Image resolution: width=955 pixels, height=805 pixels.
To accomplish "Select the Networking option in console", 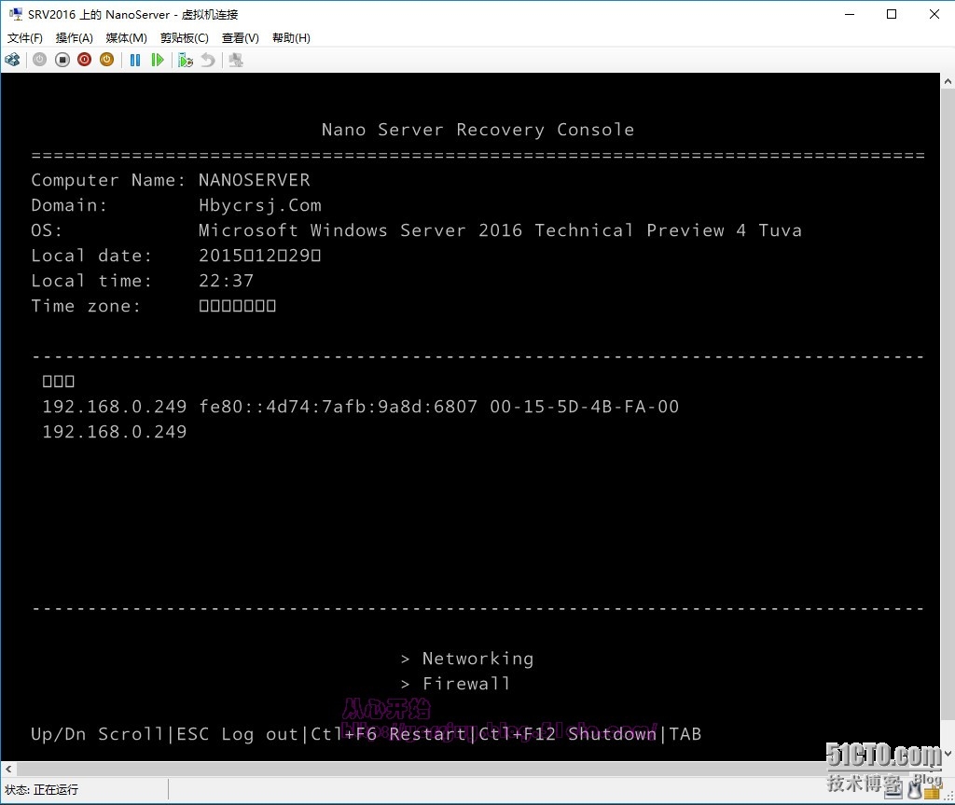I will [x=477, y=659].
